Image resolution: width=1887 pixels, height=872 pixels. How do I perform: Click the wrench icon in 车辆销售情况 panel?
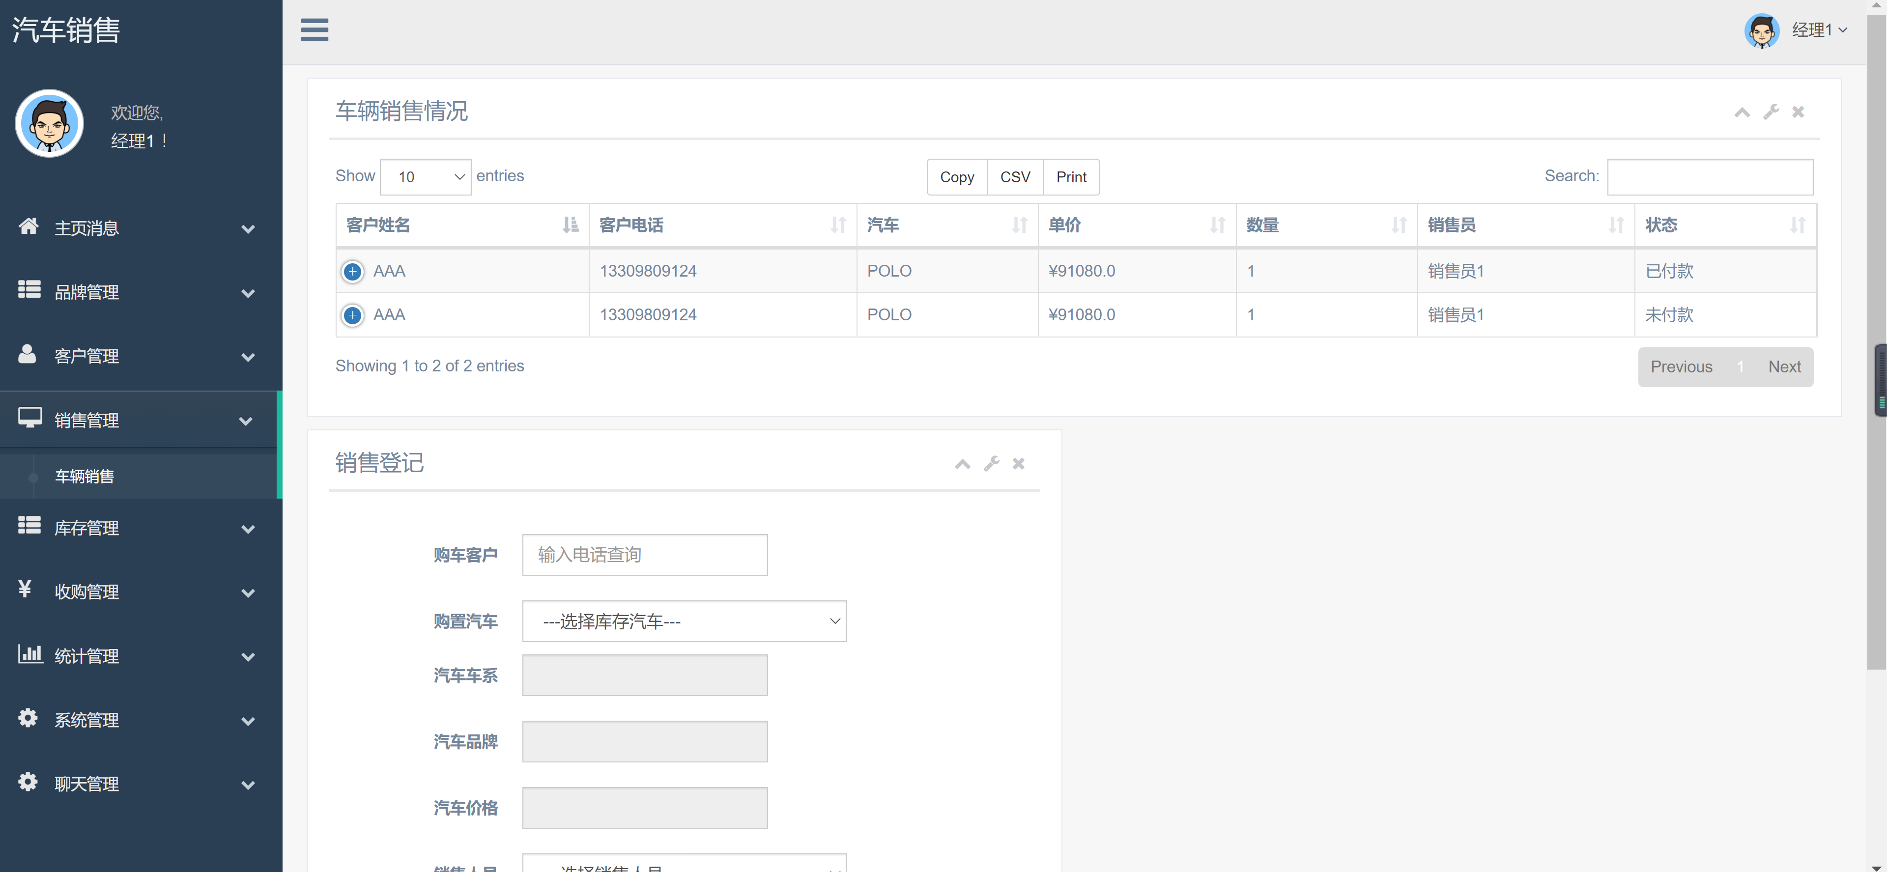coord(1771,112)
